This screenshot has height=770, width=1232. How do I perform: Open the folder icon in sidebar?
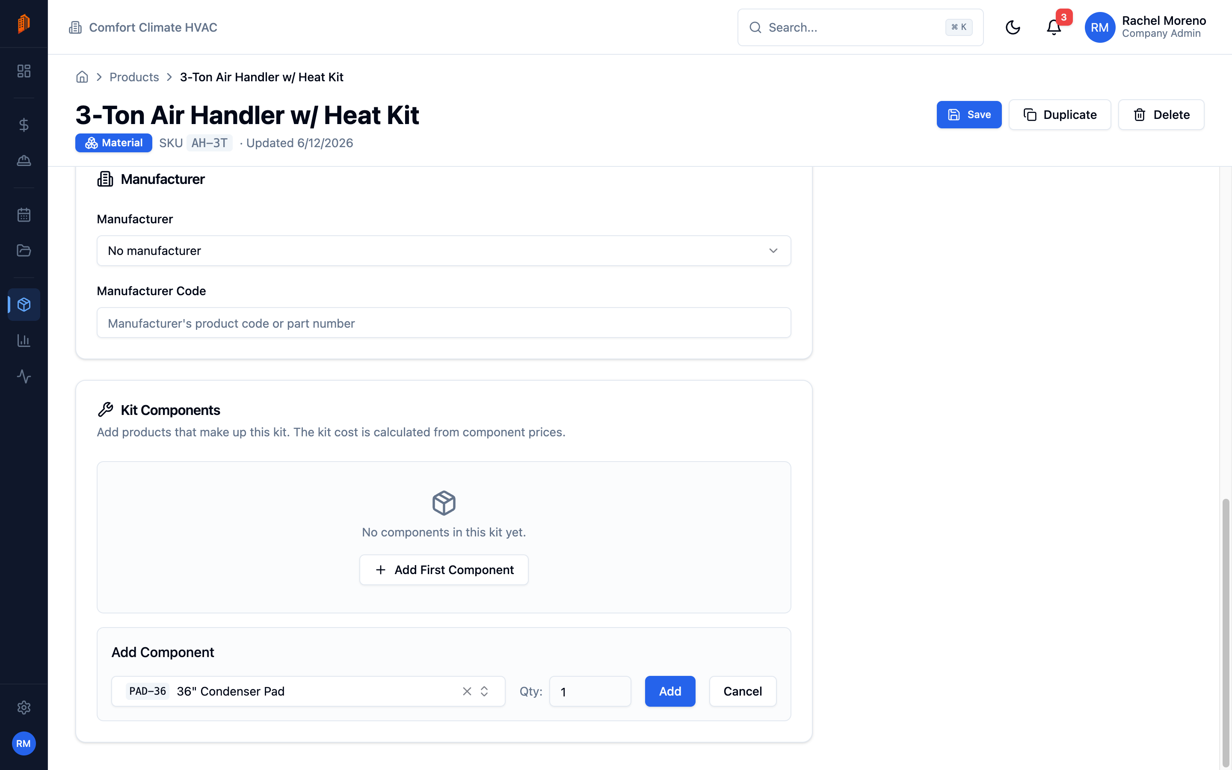[24, 251]
